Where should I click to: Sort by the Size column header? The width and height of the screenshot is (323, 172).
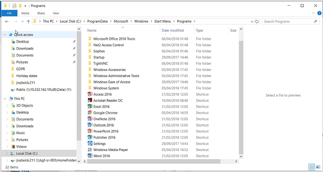(234, 30)
